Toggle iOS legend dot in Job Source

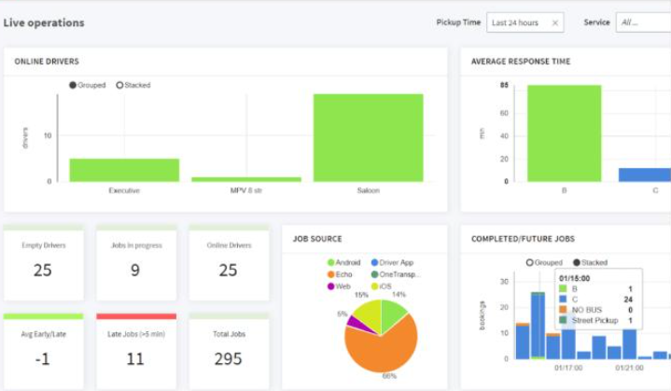pyautogui.click(x=374, y=286)
